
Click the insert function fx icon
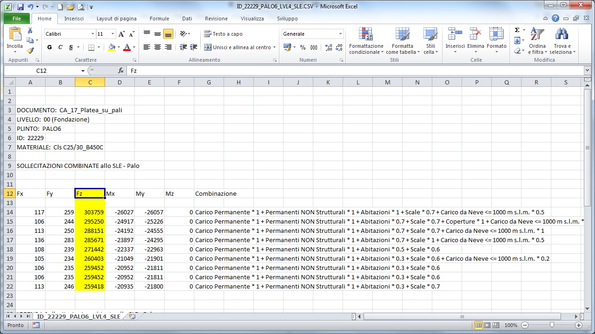click(x=121, y=71)
